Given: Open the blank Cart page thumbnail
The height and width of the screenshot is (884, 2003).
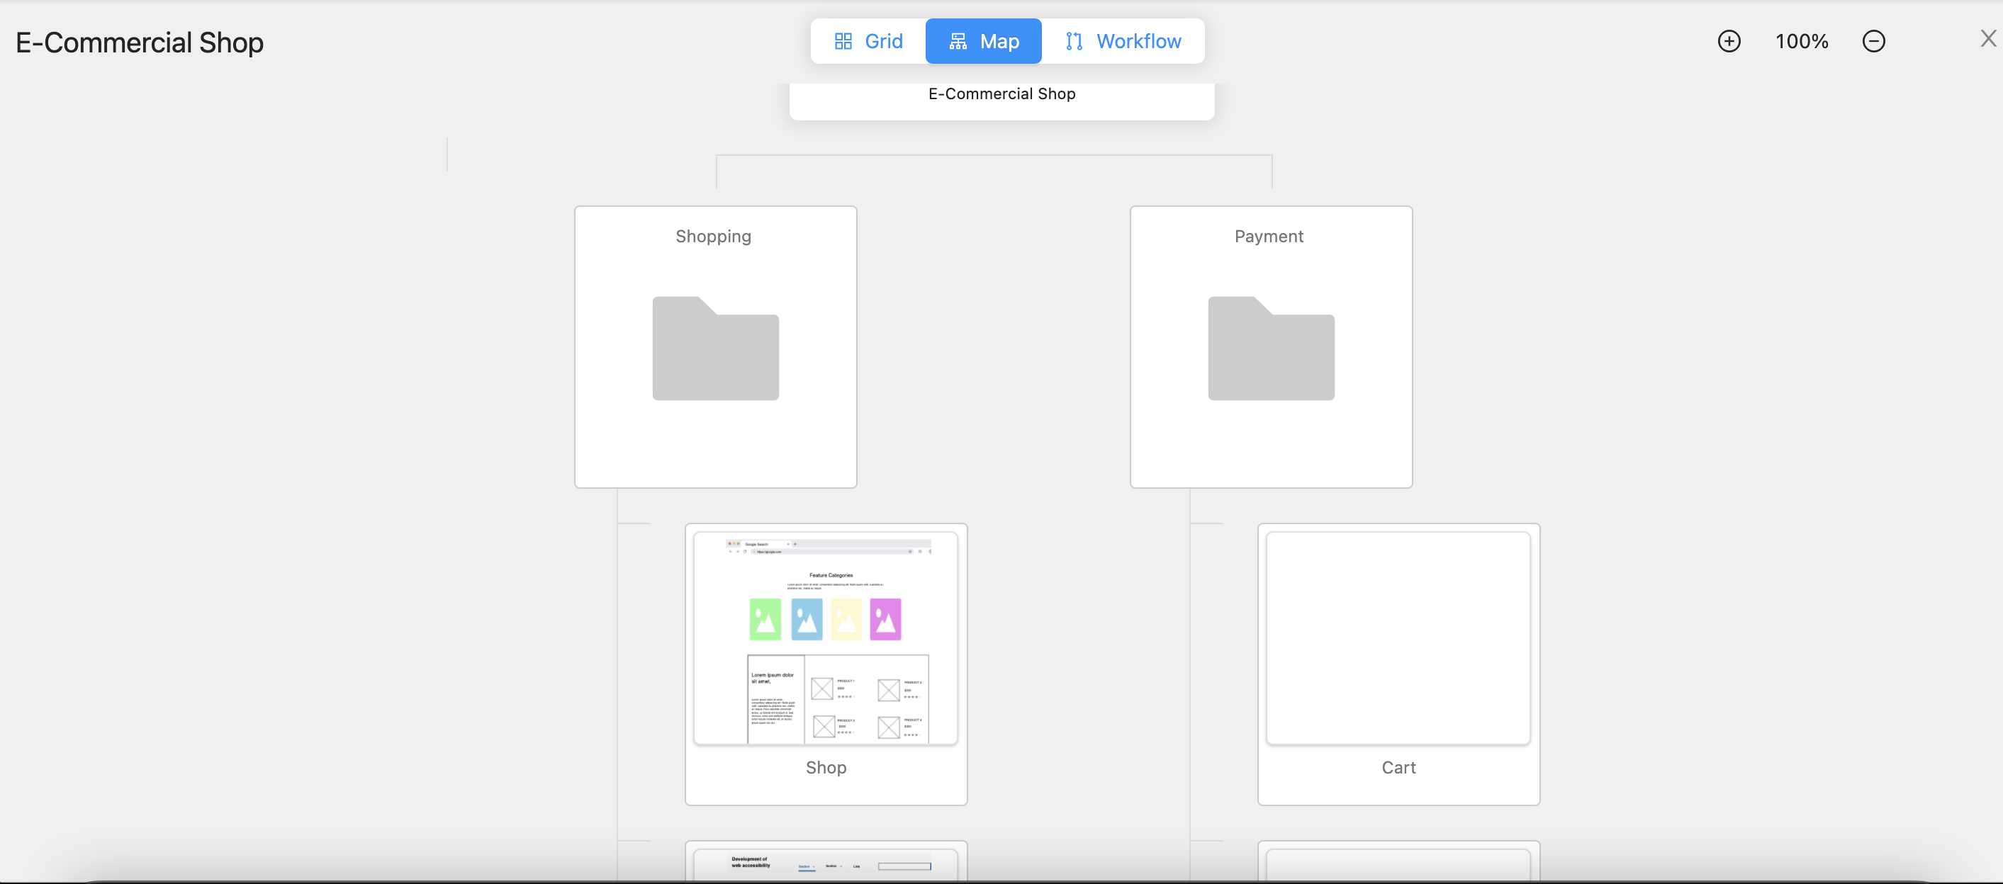Looking at the screenshot, I should tap(1397, 637).
